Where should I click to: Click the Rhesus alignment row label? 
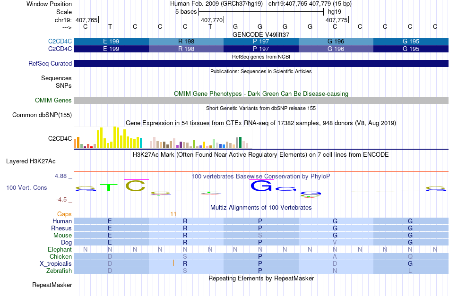pos(61,228)
